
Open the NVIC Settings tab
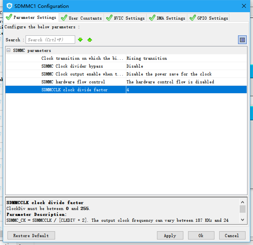pyautogui.click(x=126, y=18)
